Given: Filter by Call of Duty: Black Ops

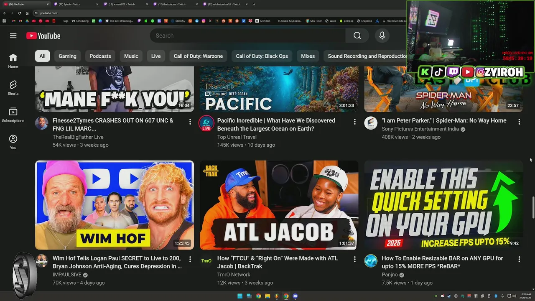Looking at the screenshot, I should point(262,56).
